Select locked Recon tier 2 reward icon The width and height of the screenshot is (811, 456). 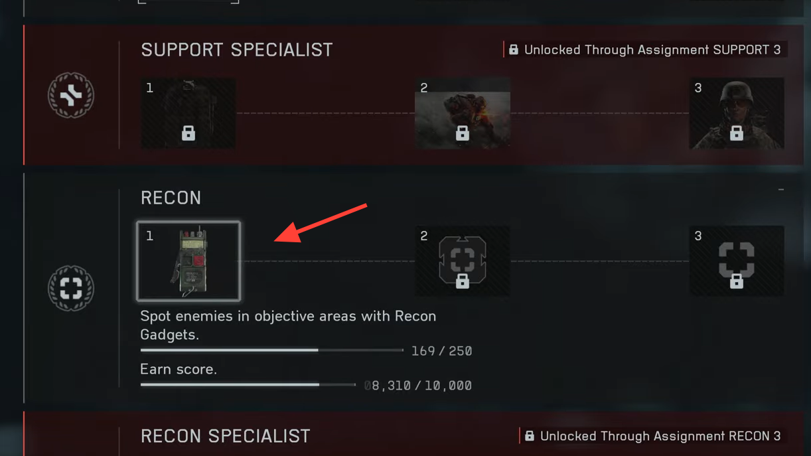[463, 262]
